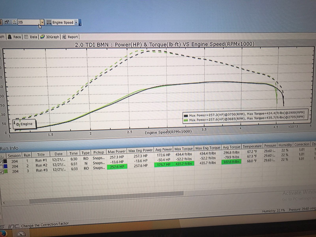This screenshot has height=237, width=316.
Task: Click the Data tab's table icon
Action: point(26,37)
